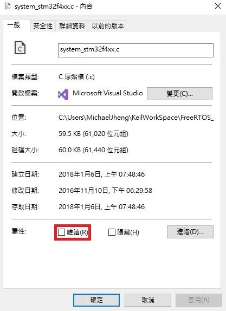Select the 以前的版本 tab
Viewport: 226px width, 311px height.
107,26
